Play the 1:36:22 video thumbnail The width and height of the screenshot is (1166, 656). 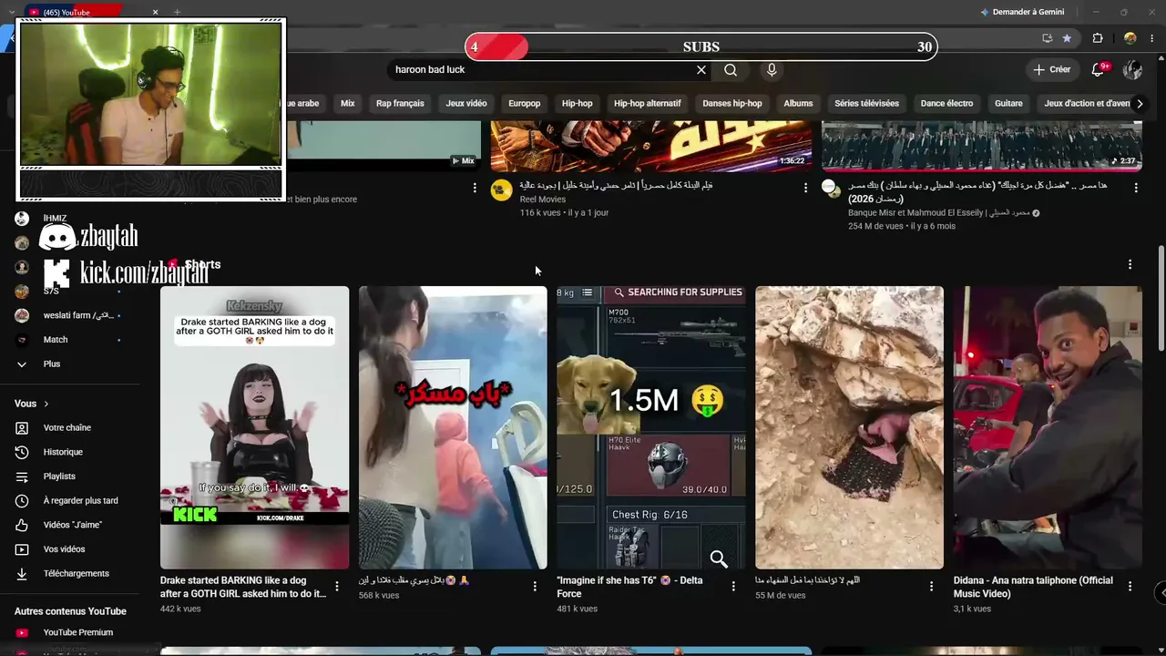(651, 146)
